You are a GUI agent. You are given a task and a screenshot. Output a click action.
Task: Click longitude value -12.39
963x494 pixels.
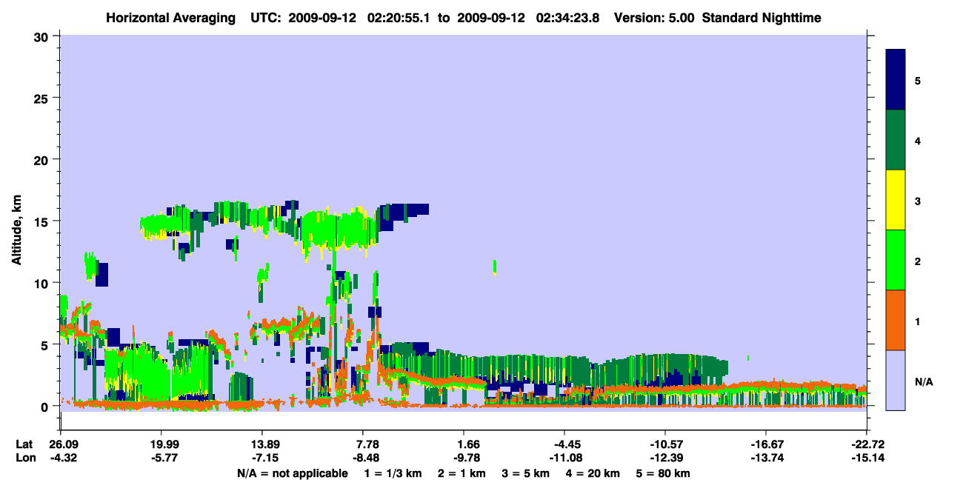[665, 458]
